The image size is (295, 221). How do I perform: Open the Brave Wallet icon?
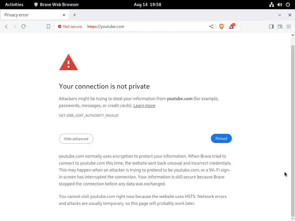(280, 26)
